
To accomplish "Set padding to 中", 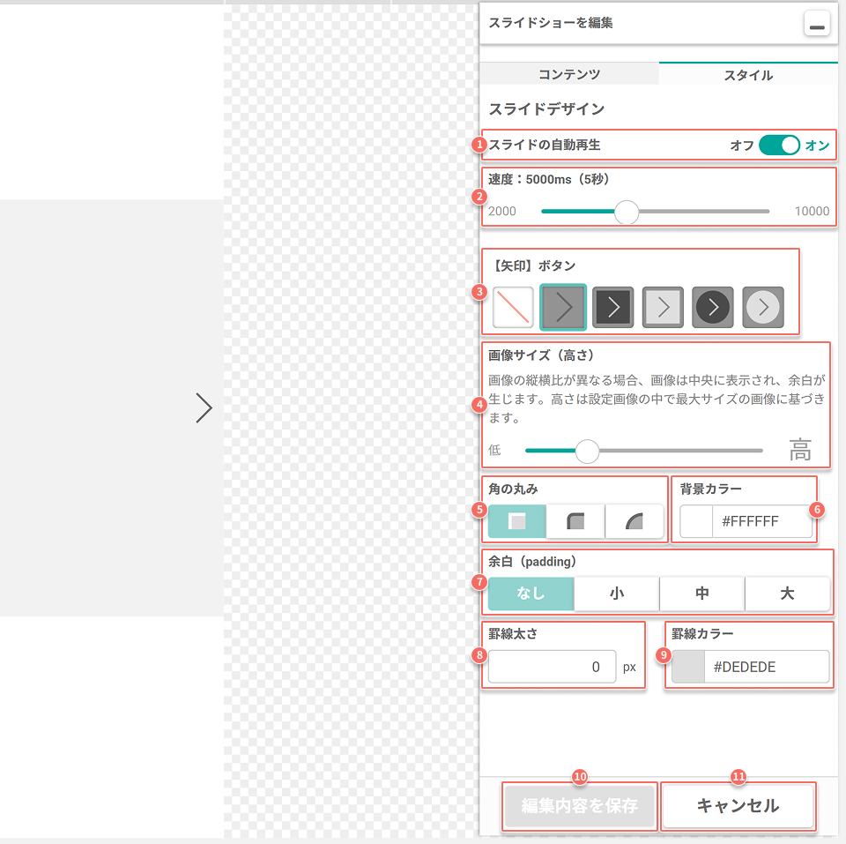I will tap(702, 593).
